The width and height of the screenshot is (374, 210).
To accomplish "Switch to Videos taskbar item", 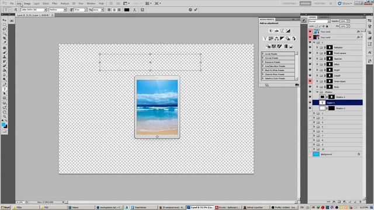I will pos(81,208).
